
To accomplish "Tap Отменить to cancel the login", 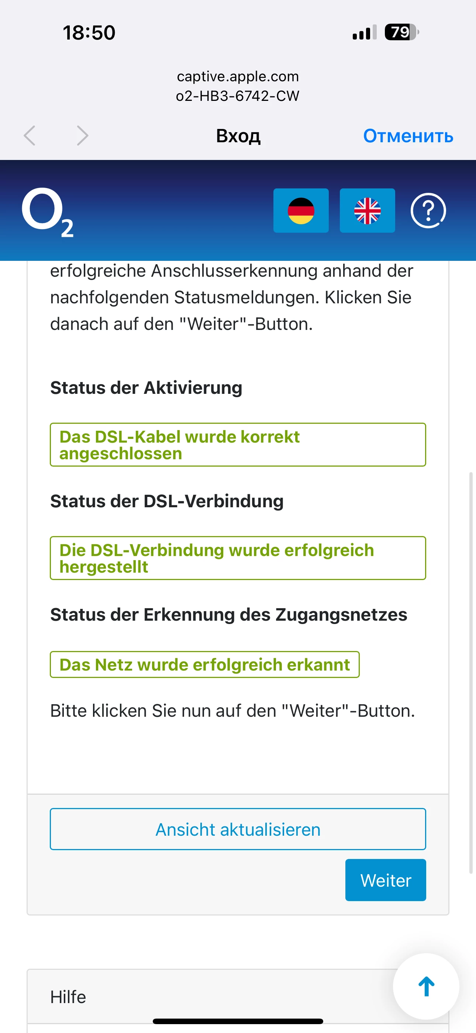I will click(408, 137).
